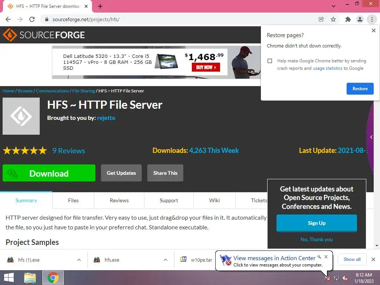Click the Get Updates button

click(x=121, y=173)
